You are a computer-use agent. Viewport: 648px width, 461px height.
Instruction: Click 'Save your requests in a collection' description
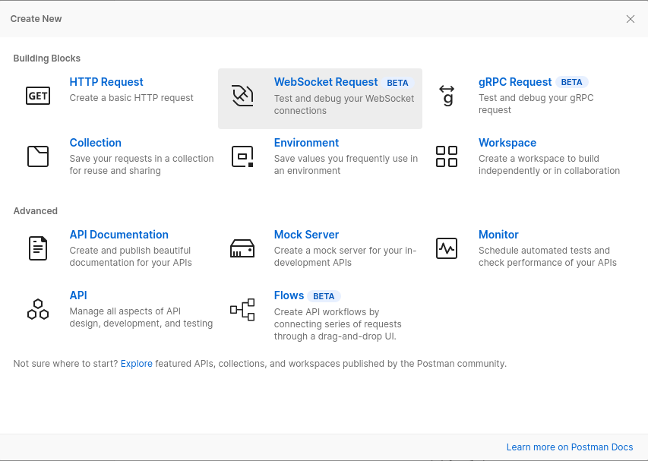[141, 164]
